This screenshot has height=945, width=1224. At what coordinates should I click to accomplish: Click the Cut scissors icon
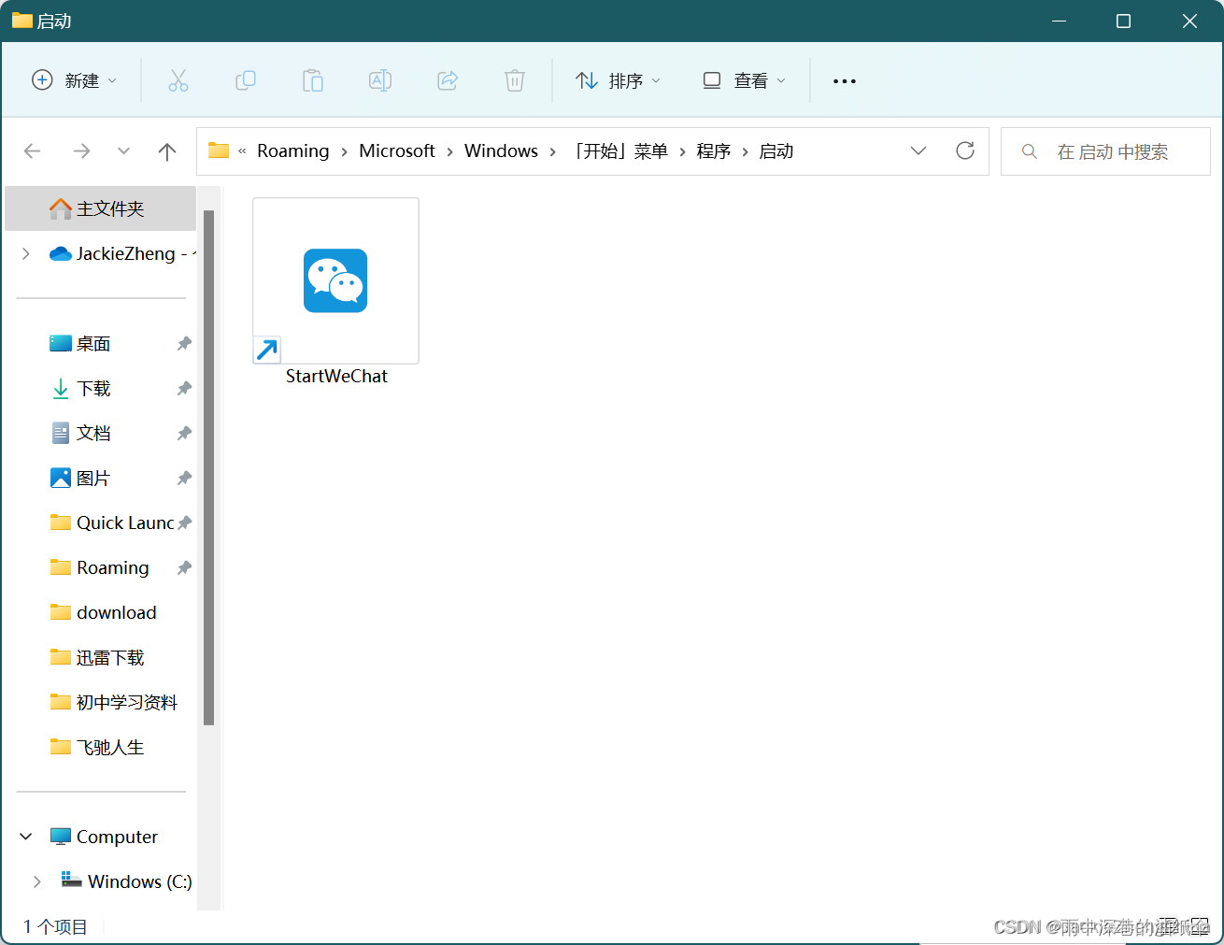click(178, 80)
